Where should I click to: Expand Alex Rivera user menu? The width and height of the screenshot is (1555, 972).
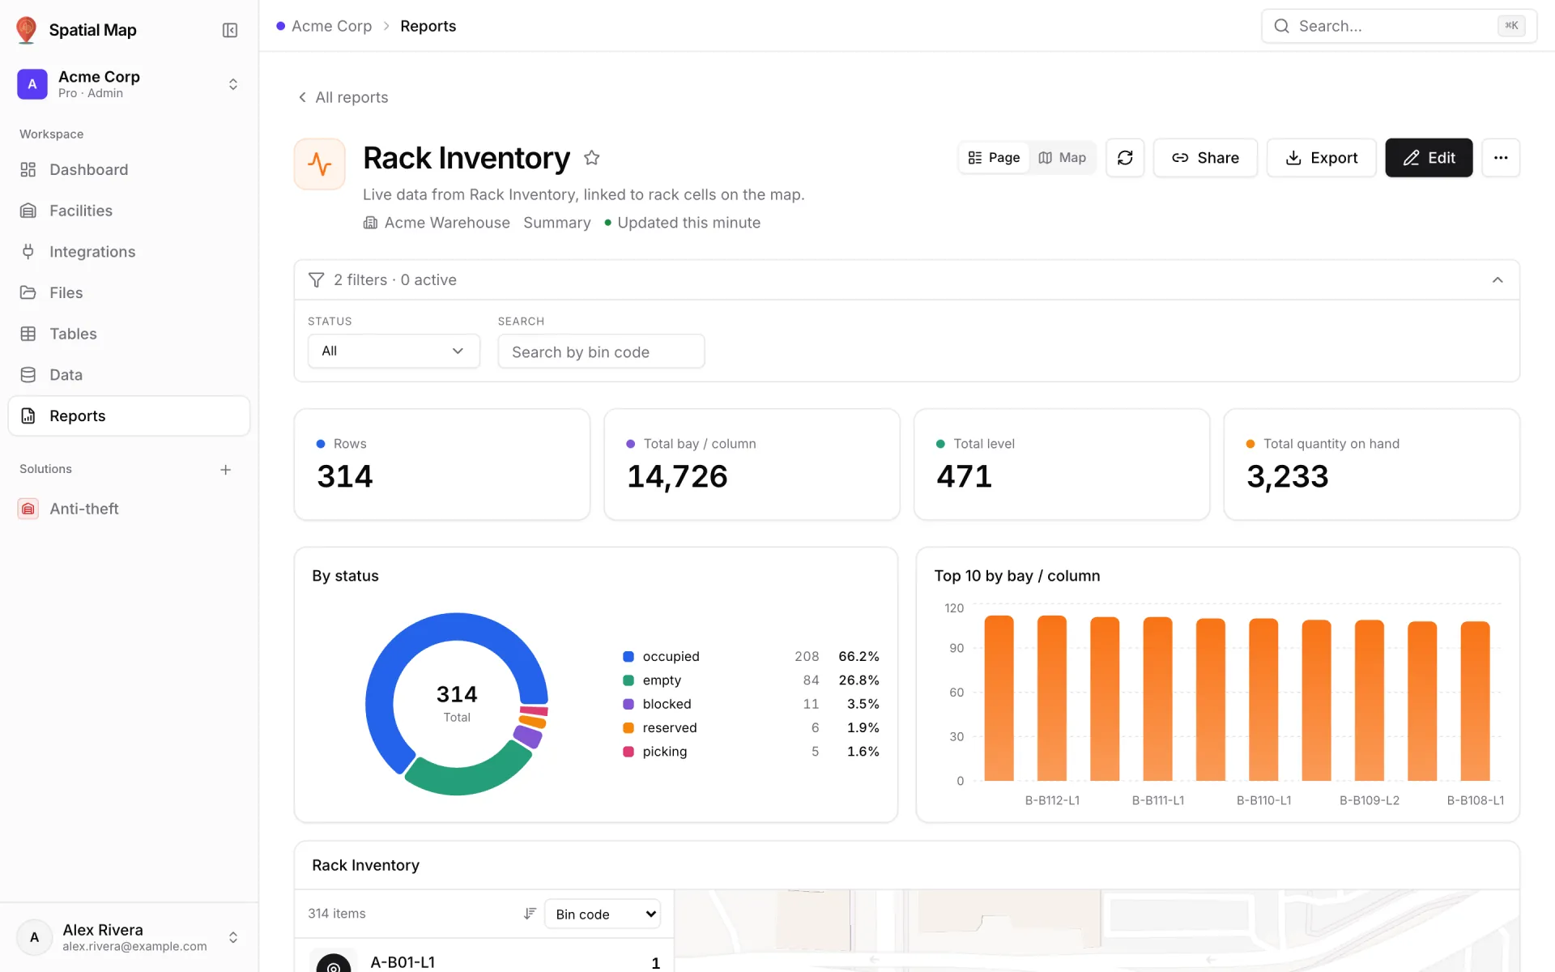pos(233,937)
